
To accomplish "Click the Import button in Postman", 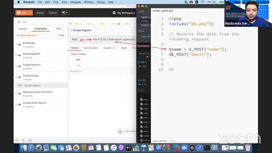I will coord(40,13).
